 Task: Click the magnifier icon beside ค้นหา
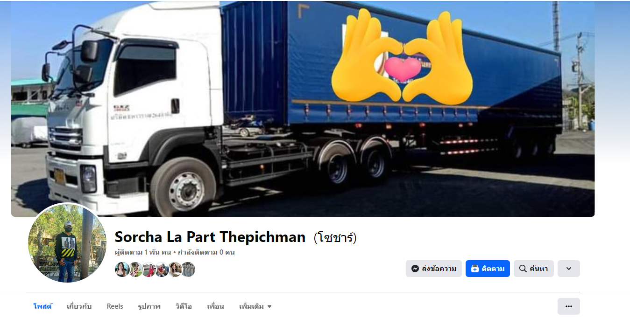[523, 269]
